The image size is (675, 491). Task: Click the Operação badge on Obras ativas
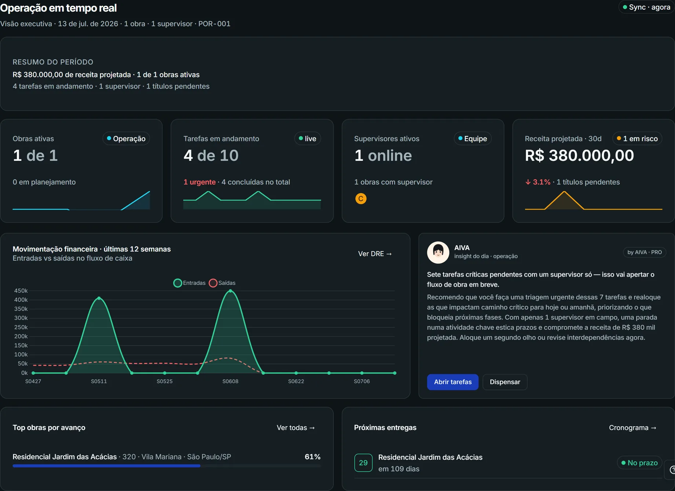(x=126, y=139)
